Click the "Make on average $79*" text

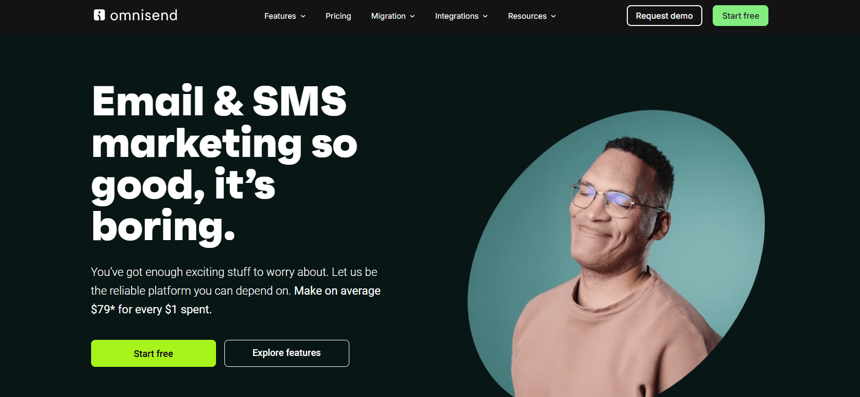pos(235,300)
